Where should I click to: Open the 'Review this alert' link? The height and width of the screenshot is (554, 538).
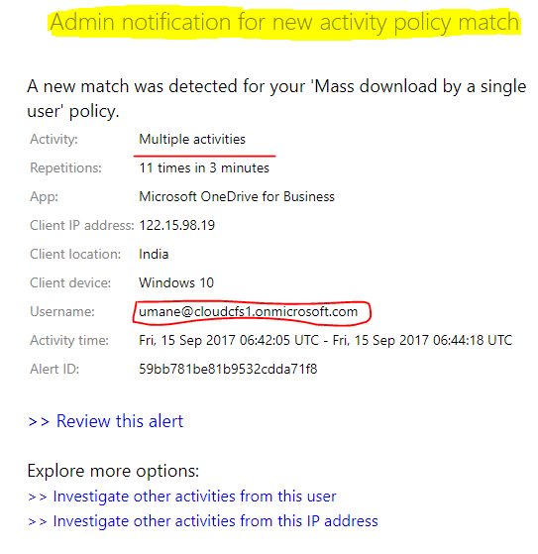(120, 421)
